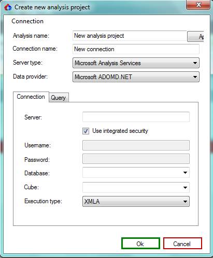Click the app icon in title bar
Viewport: 213px width, 258px height.
[8, 7]
